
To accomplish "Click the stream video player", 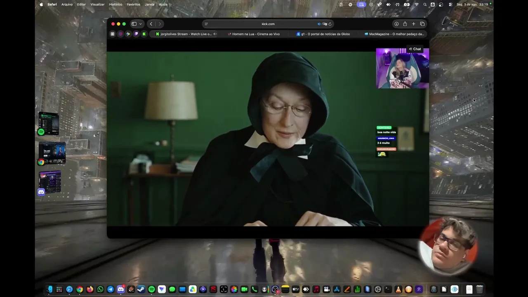I will point(268,139).
